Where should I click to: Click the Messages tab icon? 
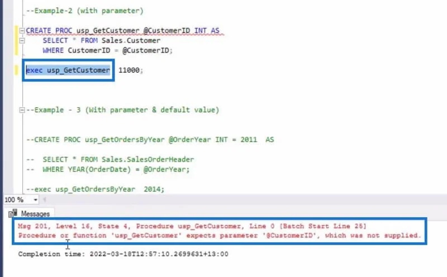pos(13,213)
